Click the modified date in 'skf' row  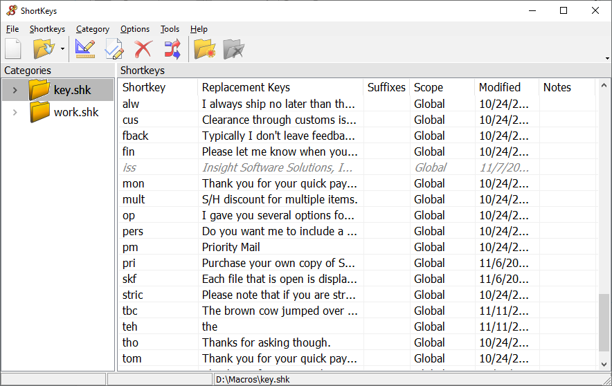pos(504,279)
